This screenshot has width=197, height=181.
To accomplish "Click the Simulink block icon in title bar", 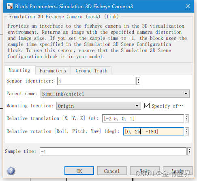I will tap(10, 6).
